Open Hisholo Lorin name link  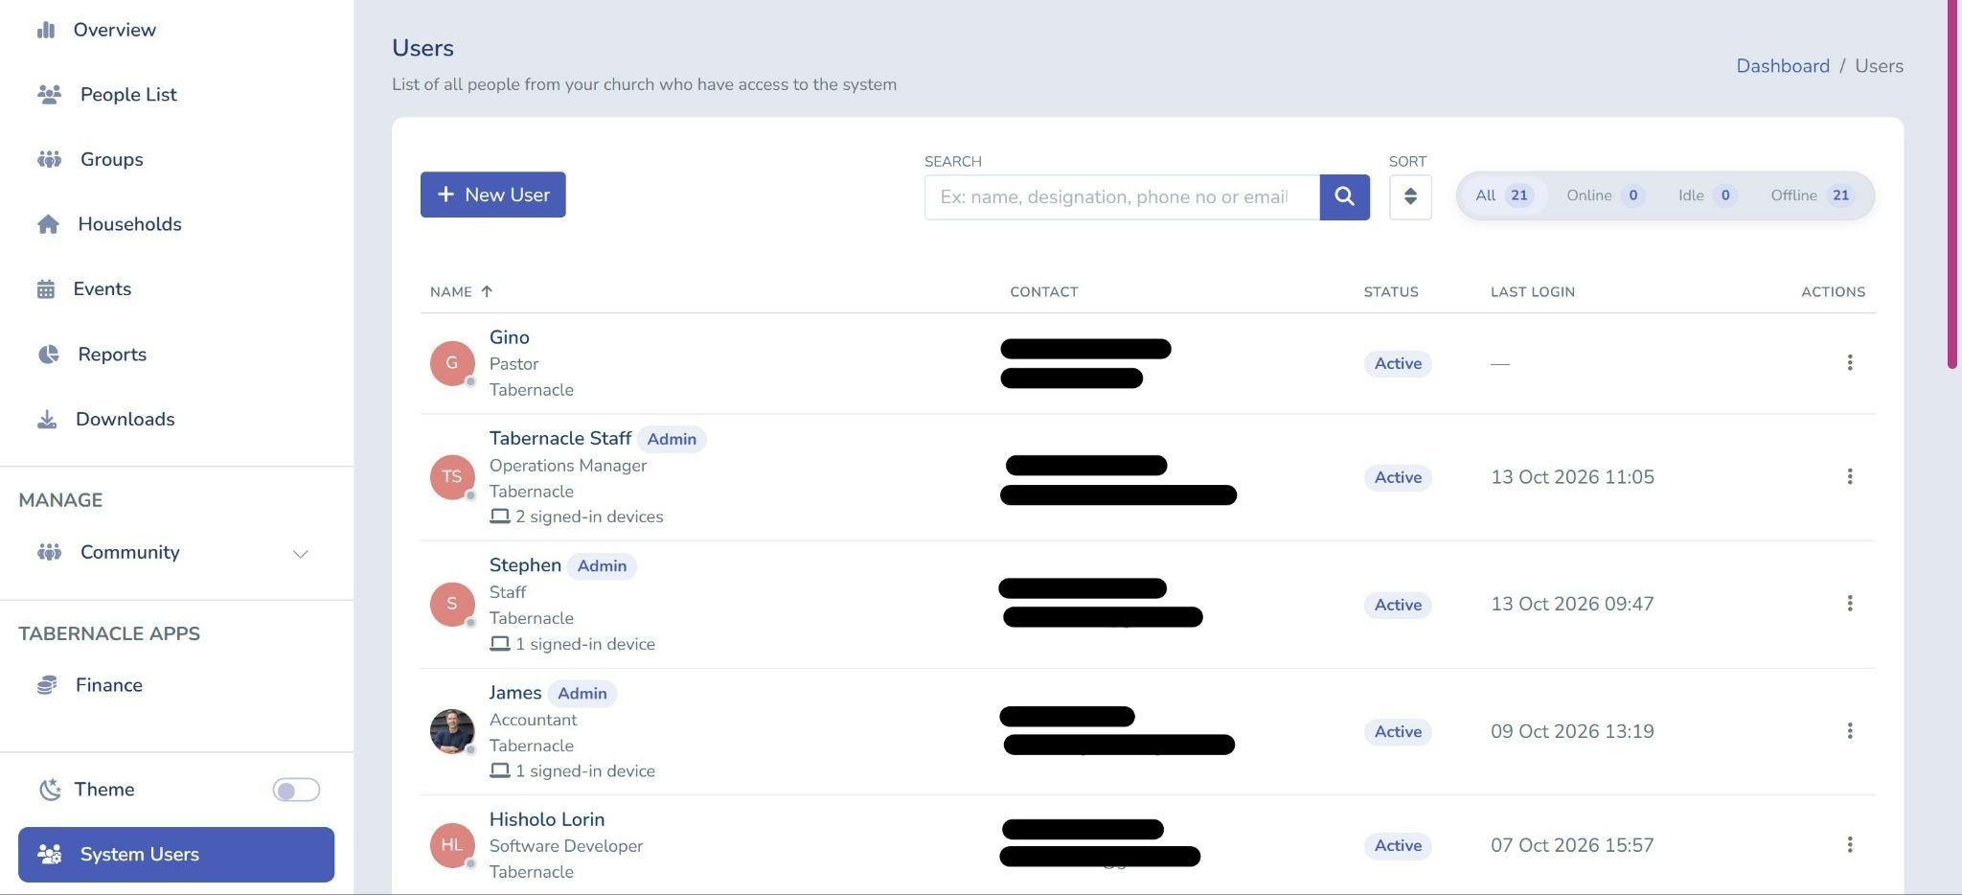click(547, 819)
